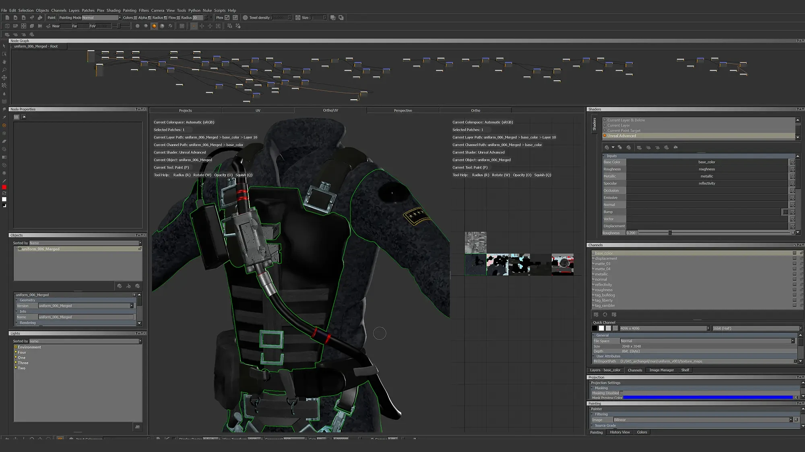Open the Patches menu
The height and width of the screenshot is (452, 805).
[88, 10]
